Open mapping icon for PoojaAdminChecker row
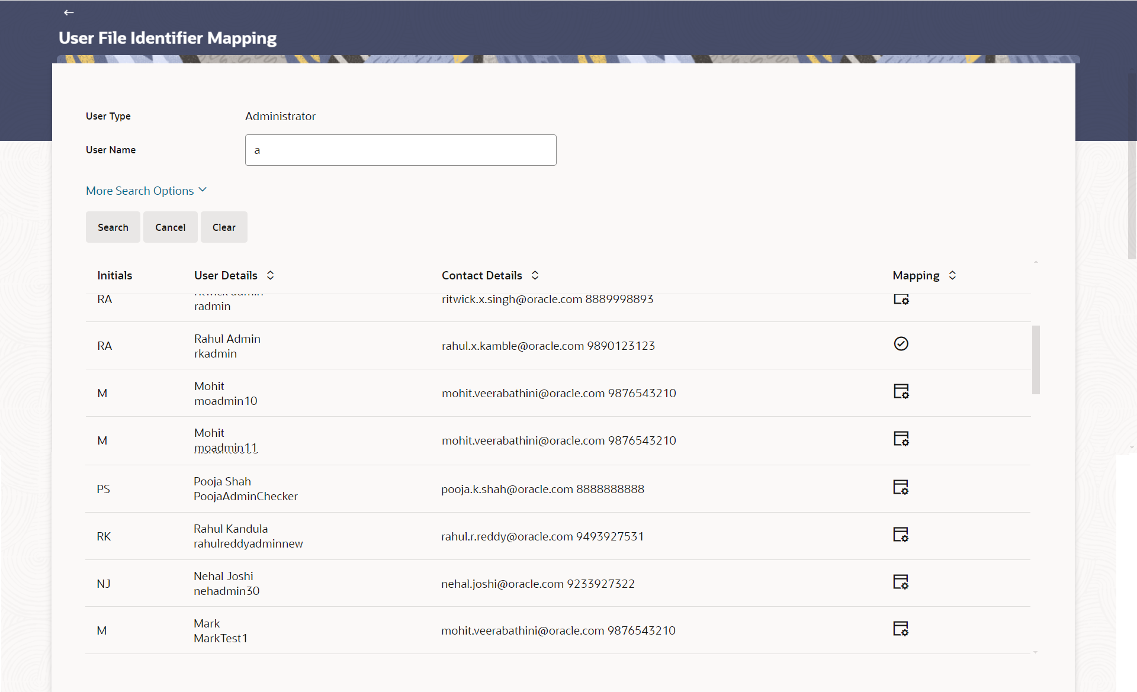1137x692 pixels. pyautogui.click(x=900, y=487)
